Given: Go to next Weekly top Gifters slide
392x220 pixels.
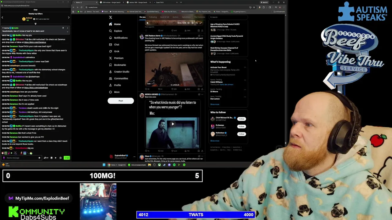Looking at the screenshot, I should coord(69,17).
